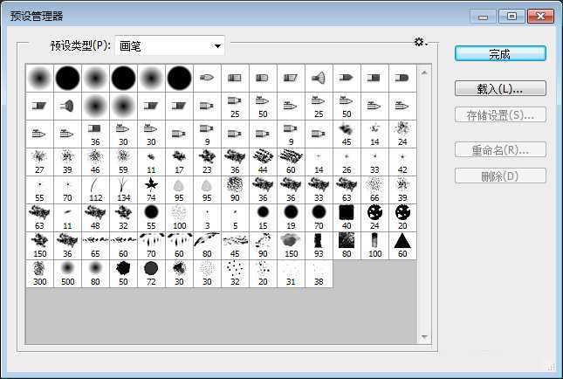The width and height of the screenshot is (563, 379).
Task: Click the brush list scrollbar up arrow
Action: [425, 67]
